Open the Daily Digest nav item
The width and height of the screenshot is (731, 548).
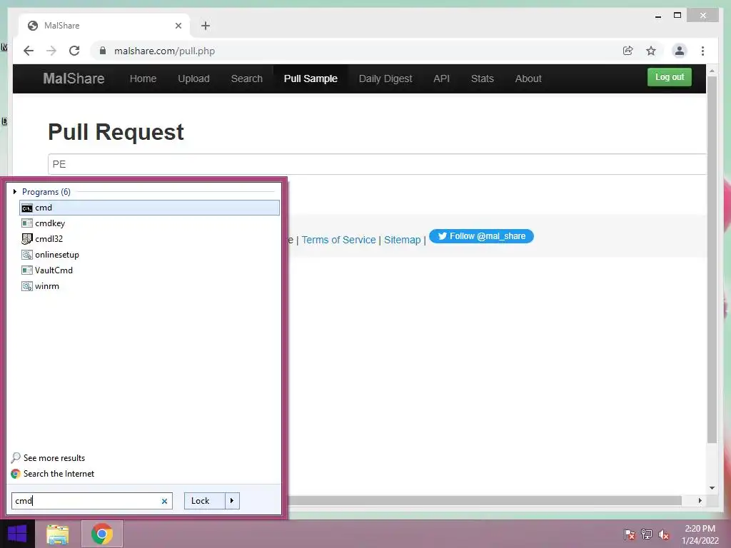385,78
